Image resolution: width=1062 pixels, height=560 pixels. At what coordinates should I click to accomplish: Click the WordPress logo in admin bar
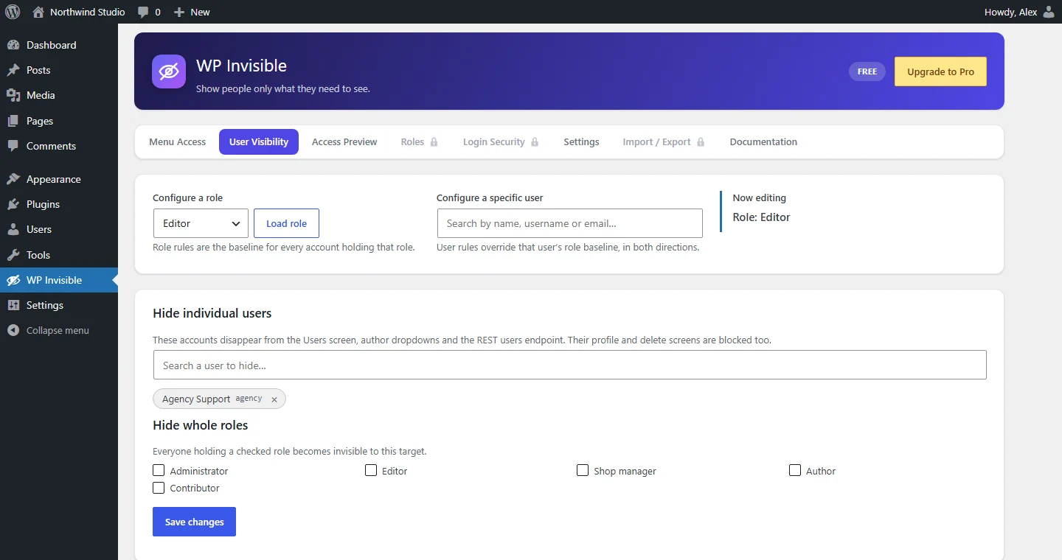(x=13, y=12)
